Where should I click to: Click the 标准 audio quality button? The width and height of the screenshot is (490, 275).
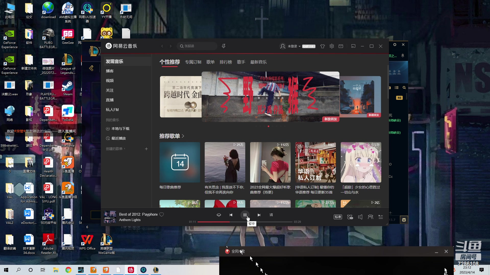pyautogui.click(x=338, y=217)
